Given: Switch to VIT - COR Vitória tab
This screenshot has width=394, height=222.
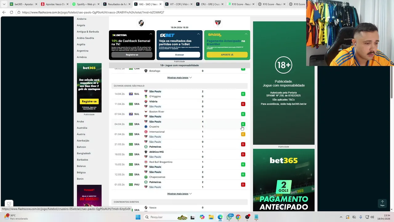Looking at the screenshot, I should (179, 4).
